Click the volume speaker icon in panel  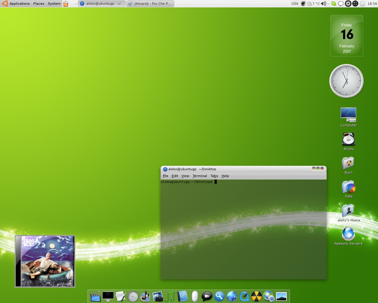pyautogui.click(x=323, y=4)
